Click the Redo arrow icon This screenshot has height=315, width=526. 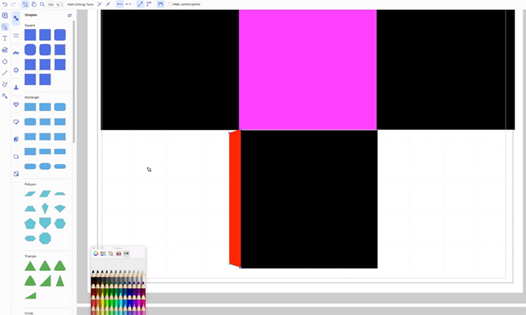pyautogui.click(x=13, y=4)
